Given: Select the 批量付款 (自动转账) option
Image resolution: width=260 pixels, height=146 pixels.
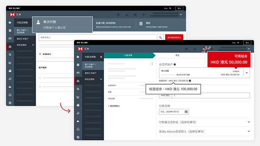Looking at the screenshot, I should tap(114, 25).
